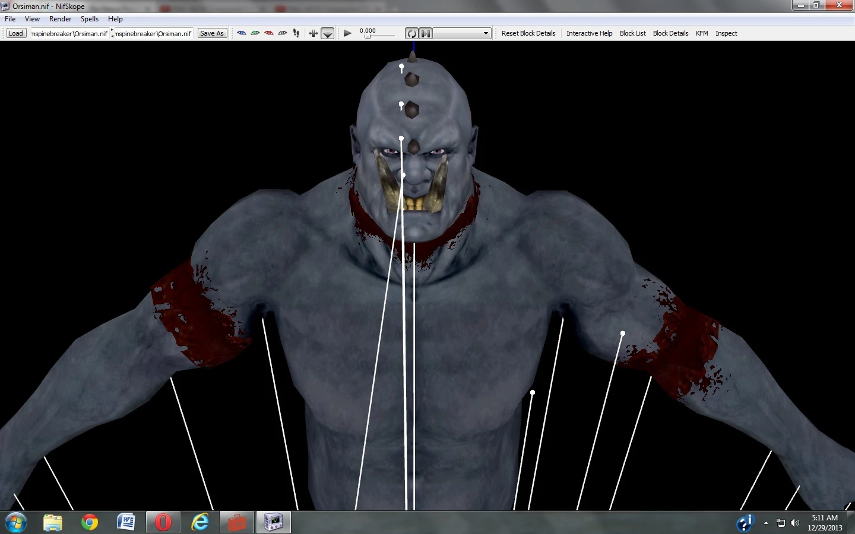Click the gray eye view icon
Image resolution: width=855 pixels, height=534 pixels.
283,33
